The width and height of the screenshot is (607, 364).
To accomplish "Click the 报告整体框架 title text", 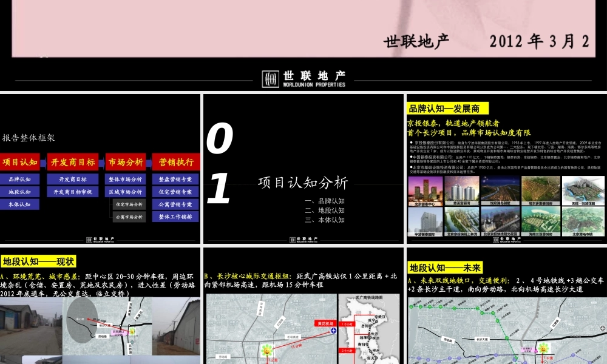I will [29, 138].
